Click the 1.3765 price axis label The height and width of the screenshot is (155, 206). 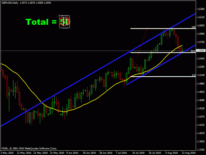coord(201,150)
